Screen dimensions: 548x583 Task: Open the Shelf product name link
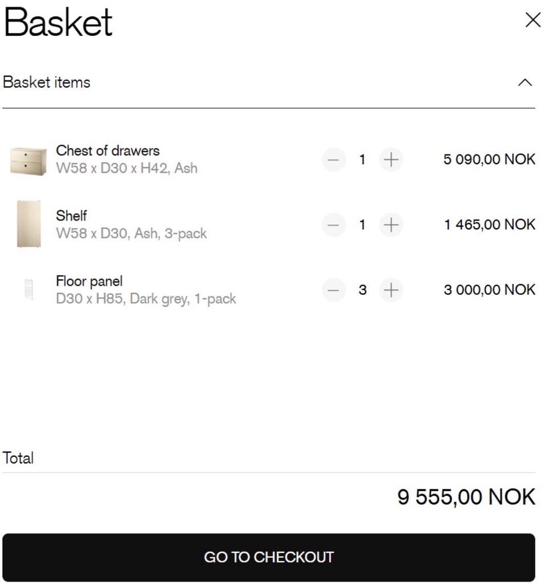coord(71,216)
